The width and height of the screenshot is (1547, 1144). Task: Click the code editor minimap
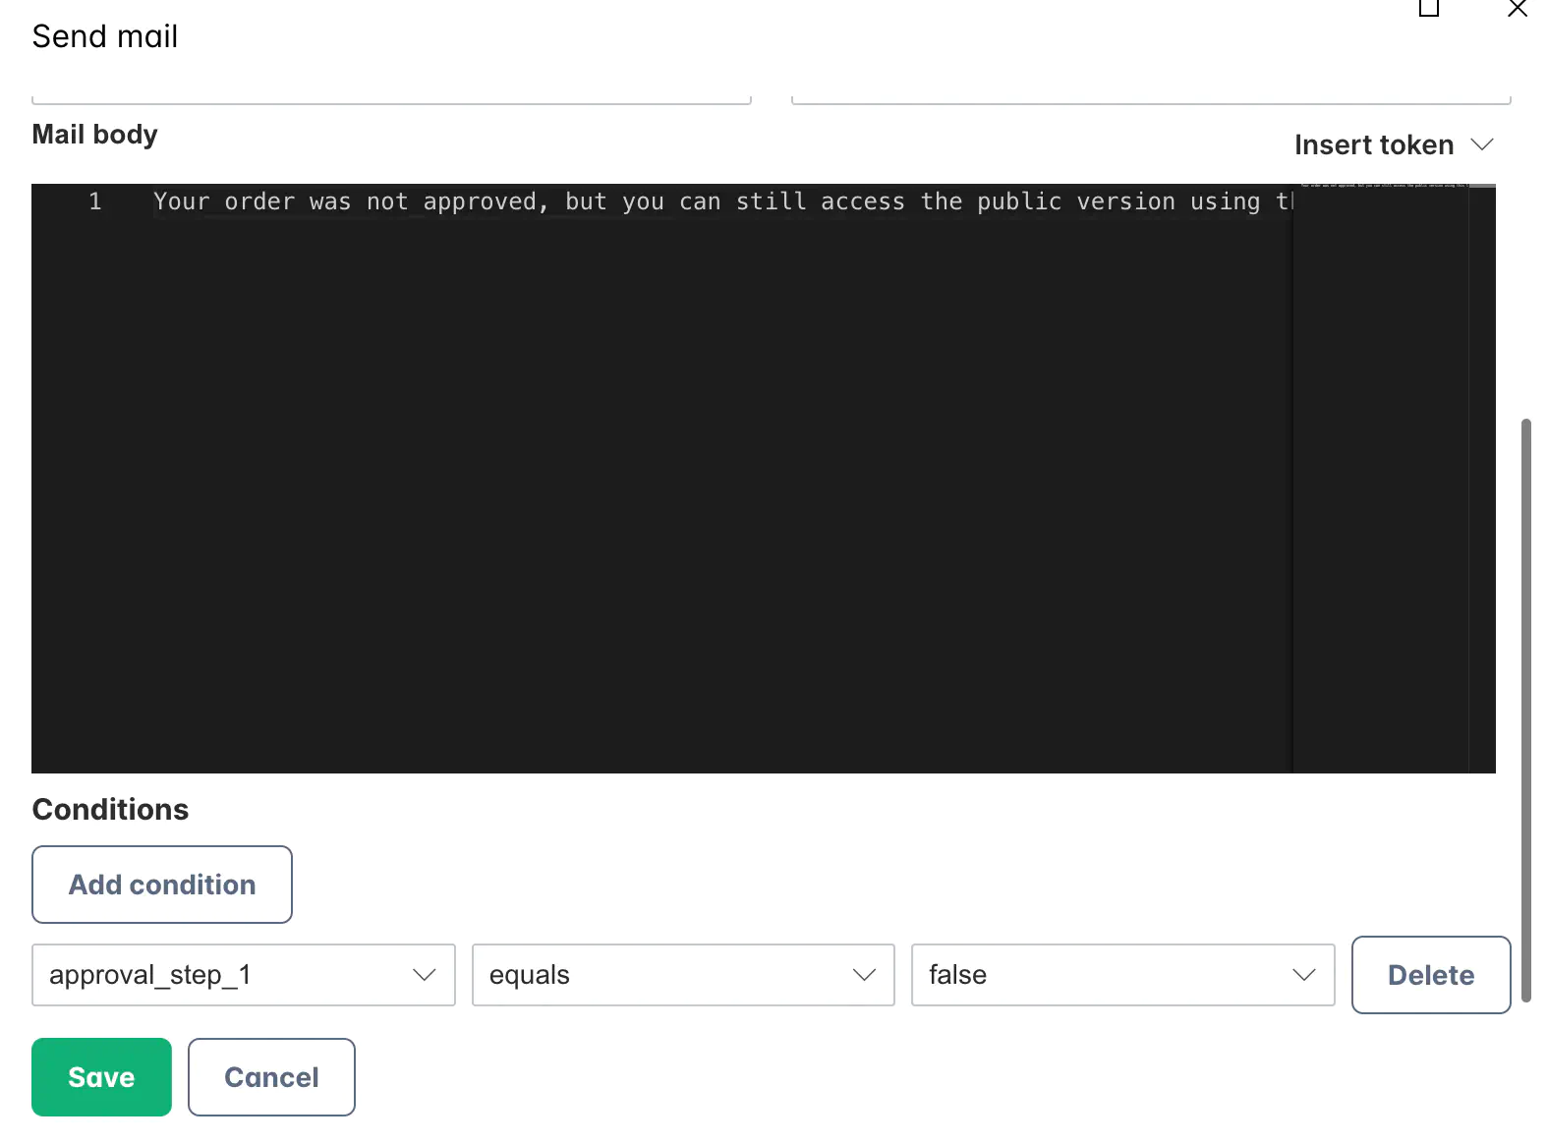pos(1381,479)
